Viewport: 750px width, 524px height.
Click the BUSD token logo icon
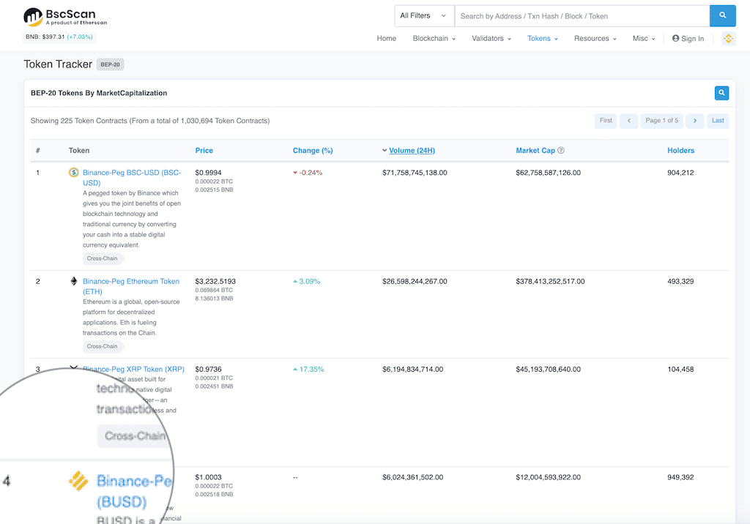tap(78, 481)
